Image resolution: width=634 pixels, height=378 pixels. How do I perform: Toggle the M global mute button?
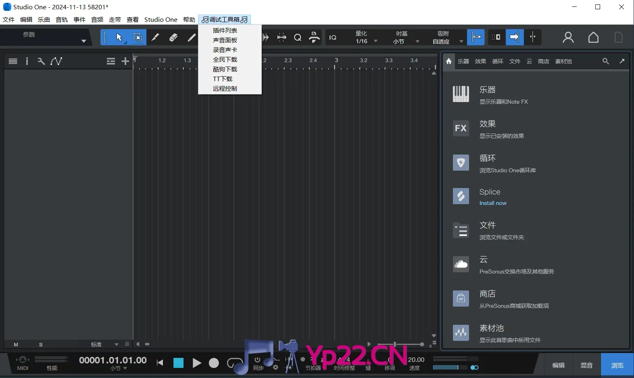[x=16, y=345]
